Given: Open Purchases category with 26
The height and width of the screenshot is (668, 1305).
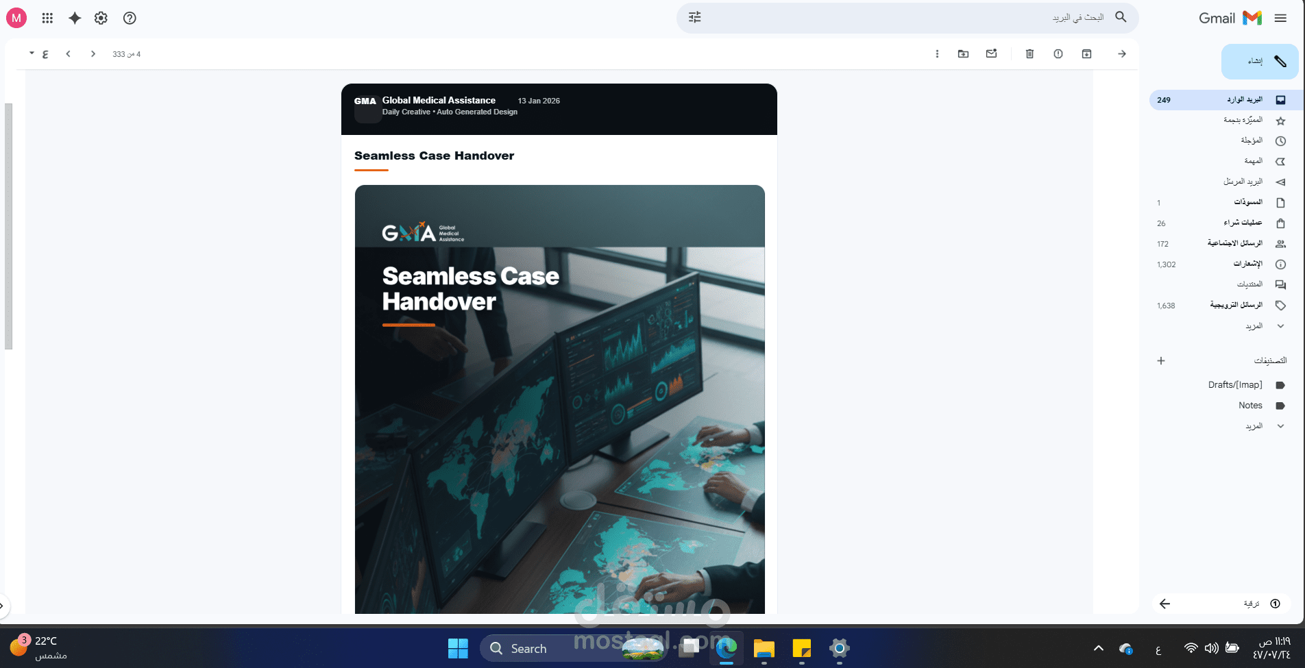Looking at the screenshot, I should 1221,223.
